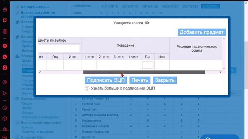Open the Player icon in browser sidebar
248x139 pixels.
click(5, 82)
